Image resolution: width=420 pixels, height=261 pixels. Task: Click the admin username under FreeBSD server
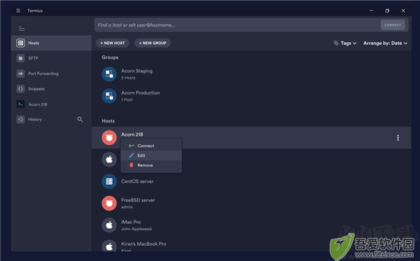(x=127, y=207)
